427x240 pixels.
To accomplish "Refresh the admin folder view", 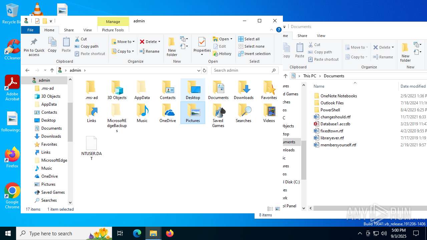I will (x=204, y=70).
